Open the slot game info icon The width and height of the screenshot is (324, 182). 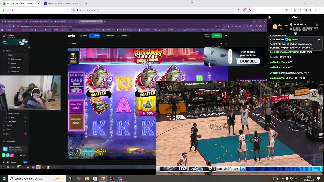tap(77, 152)
